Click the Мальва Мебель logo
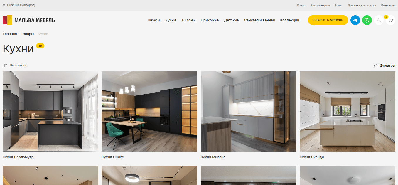The image size is (398, 185). [29, 20]
